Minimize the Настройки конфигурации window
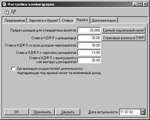Screen dimensions: 150x120 pos(135,4)
